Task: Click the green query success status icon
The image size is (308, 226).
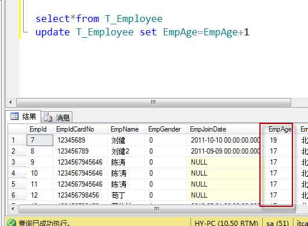Action: tap(11, 223)
